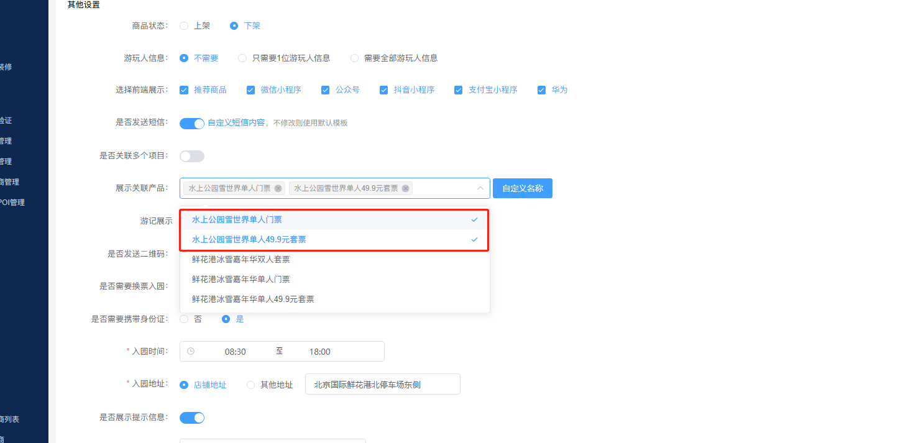The height and width of the screenshot is (443, 921).
Task: Disable the 是否发送短信 toggle
Action: [x=191, y=123]
